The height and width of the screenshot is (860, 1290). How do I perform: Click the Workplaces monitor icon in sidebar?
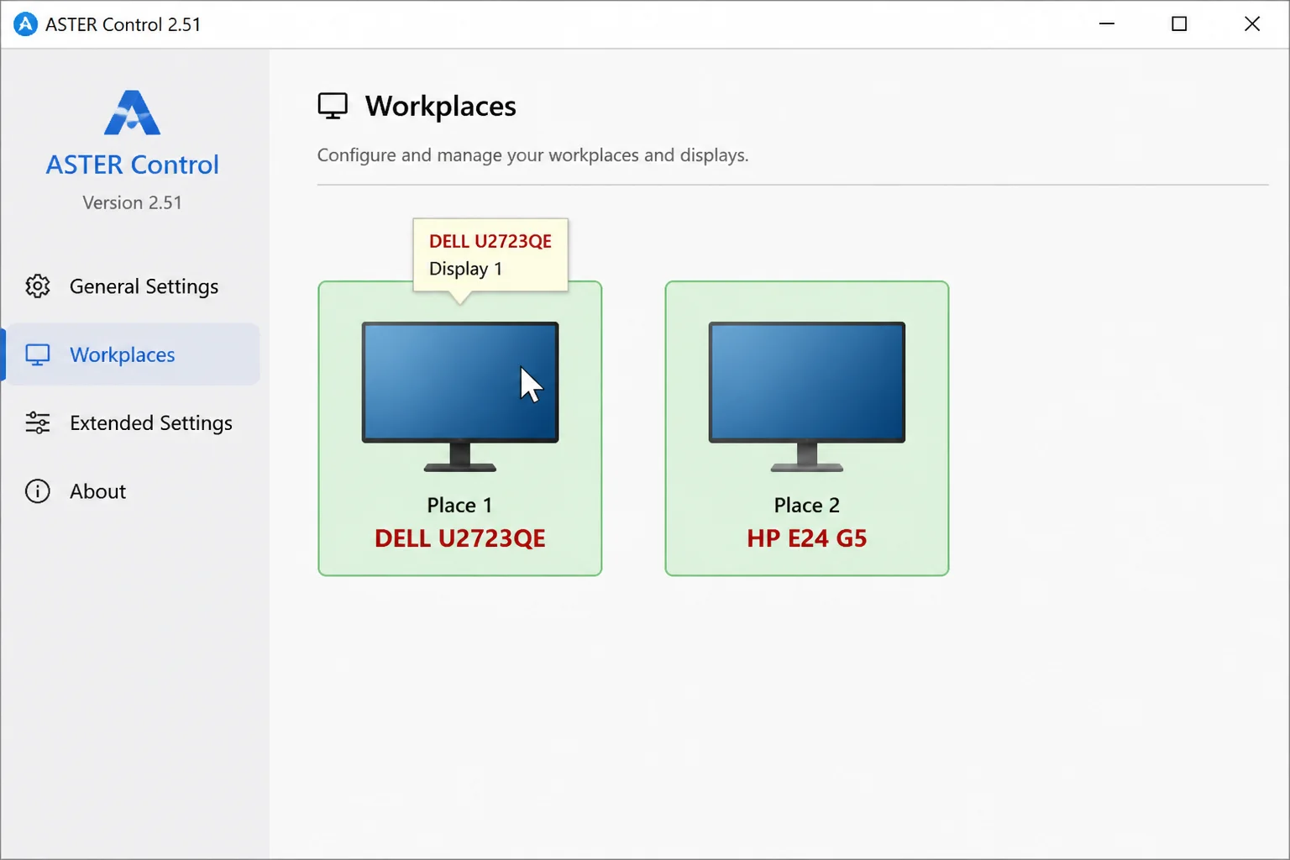click(x=38, y=354)
